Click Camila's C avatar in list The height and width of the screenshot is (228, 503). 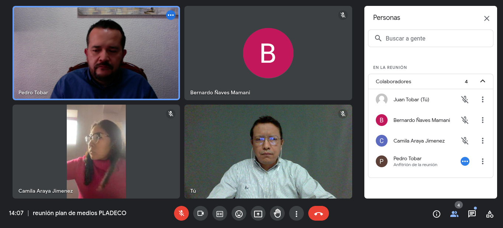click(382, 141)
